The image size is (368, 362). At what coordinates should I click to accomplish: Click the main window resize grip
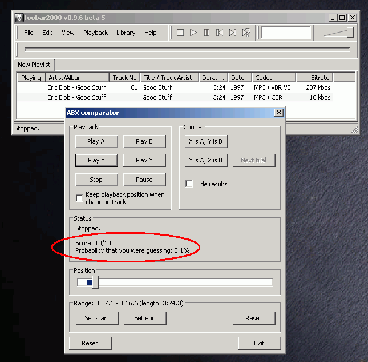(x=354, y=129)
